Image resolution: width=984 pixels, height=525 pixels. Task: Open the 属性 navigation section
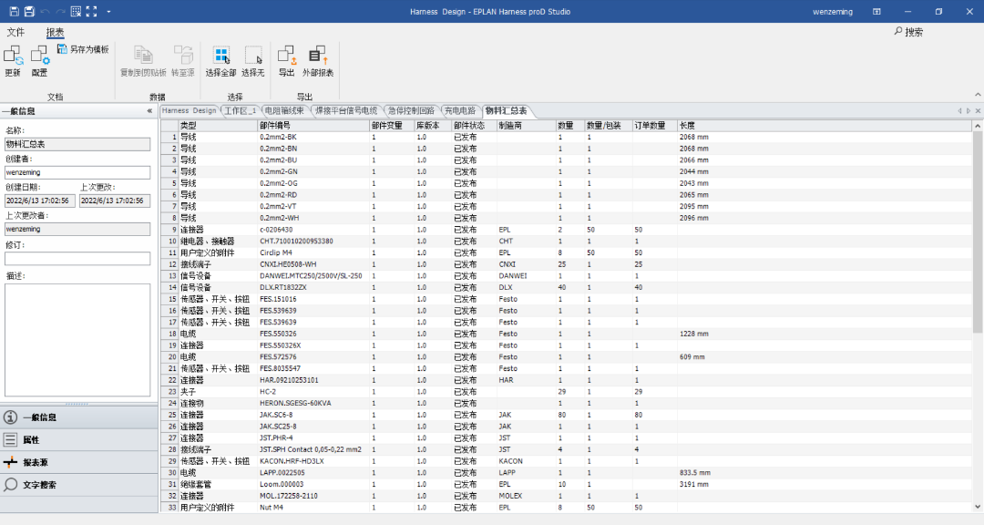click(79, 439)
